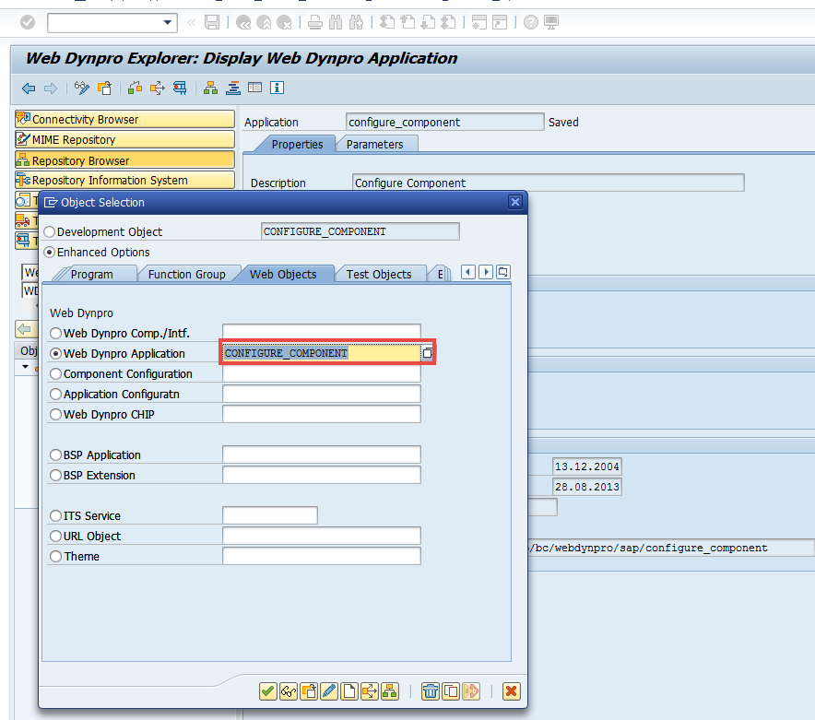
Task: Switch to the Parameters tab
Action: [378, 144]
